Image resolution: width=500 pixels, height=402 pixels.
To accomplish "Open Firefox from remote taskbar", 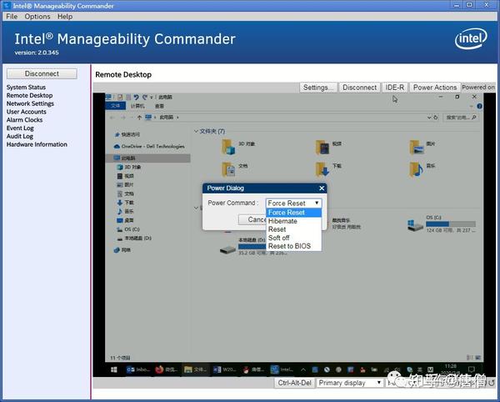I will point(166,369).
